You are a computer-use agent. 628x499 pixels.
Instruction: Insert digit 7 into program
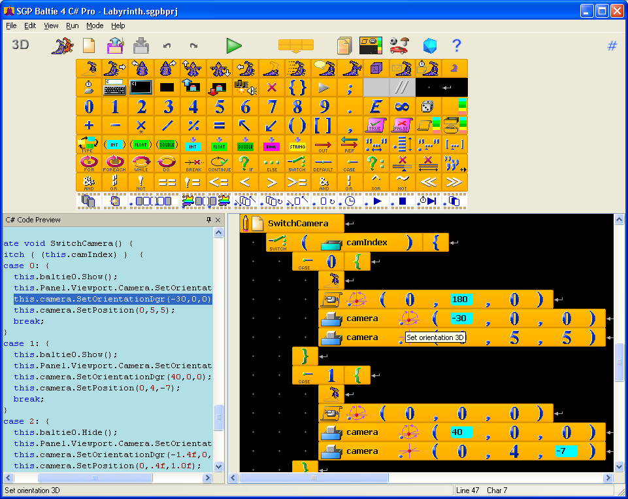coord(272,107)
